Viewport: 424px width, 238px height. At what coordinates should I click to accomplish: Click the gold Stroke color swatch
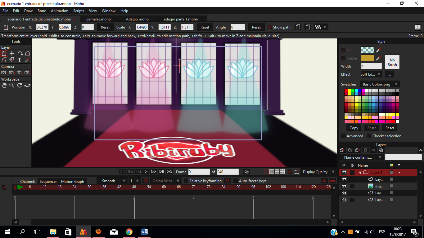pos(367,58)
